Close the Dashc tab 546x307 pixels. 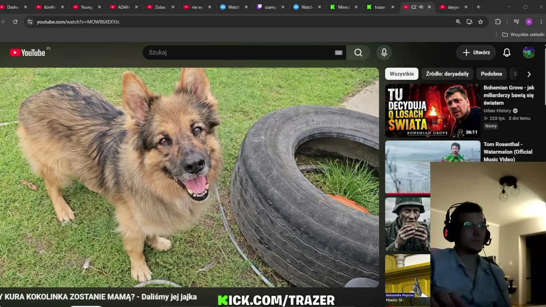26,7
